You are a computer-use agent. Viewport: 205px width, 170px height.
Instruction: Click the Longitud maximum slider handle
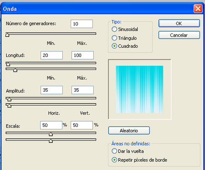(15, 70)
